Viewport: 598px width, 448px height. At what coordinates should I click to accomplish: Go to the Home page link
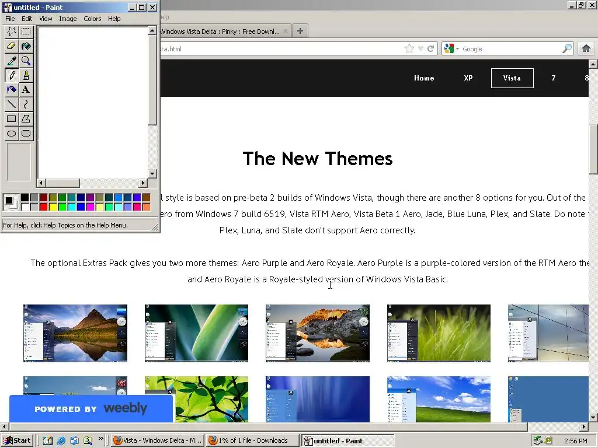pyautogui.click(x=424, y=78)
